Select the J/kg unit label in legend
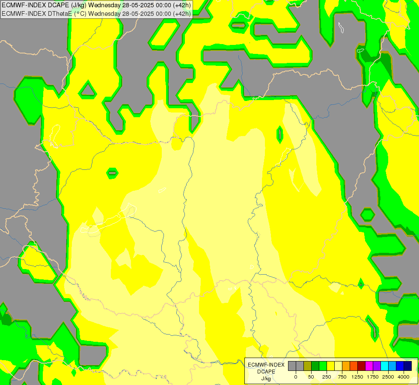 pos(266,379)
